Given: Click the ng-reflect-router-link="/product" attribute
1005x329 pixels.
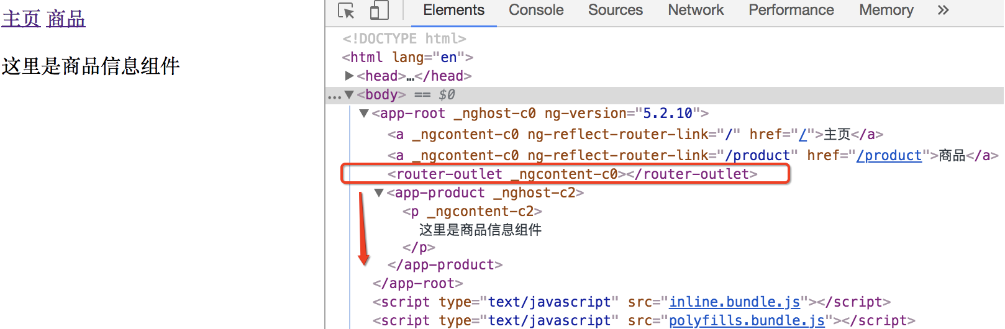Looking at the screenshot, I should pos(662,155).
